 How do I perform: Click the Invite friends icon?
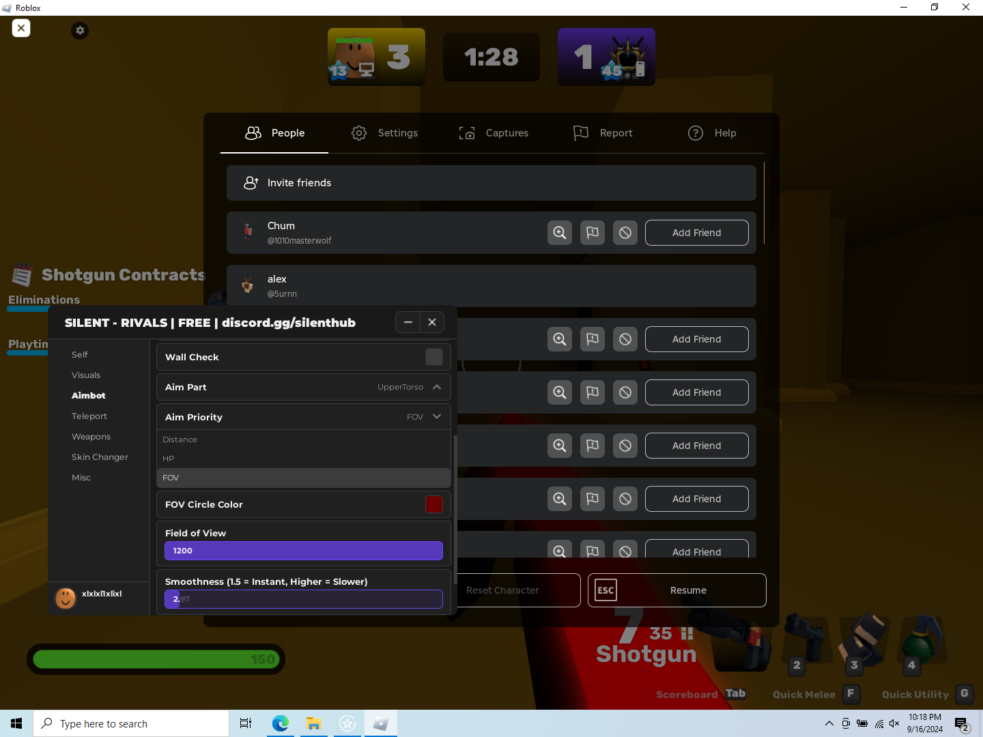251,183
